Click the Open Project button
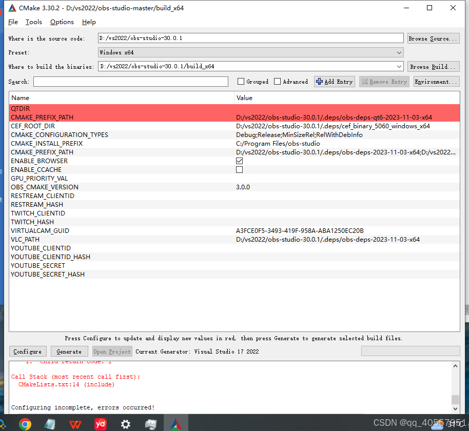Image resolution: width=469 pixels, height=431 pixels. click(x=112, y=351)
